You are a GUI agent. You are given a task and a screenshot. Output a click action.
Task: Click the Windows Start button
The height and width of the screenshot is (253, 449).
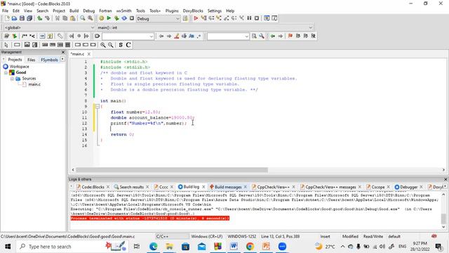click(x=8, y=247)
